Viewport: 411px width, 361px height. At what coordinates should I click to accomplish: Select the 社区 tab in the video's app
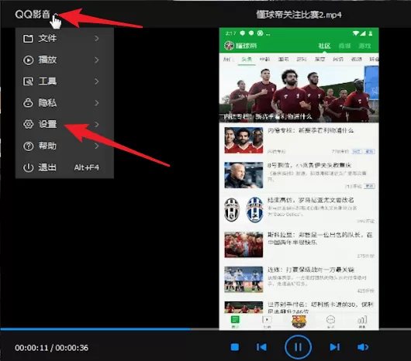tap(324, 46)
